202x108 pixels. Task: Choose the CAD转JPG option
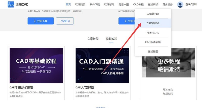[153, 23]
